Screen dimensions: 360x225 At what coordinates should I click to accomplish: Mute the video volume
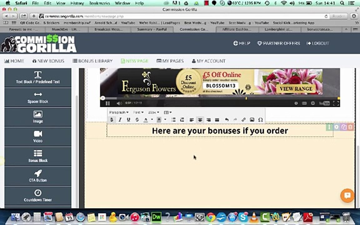(119, 103)
